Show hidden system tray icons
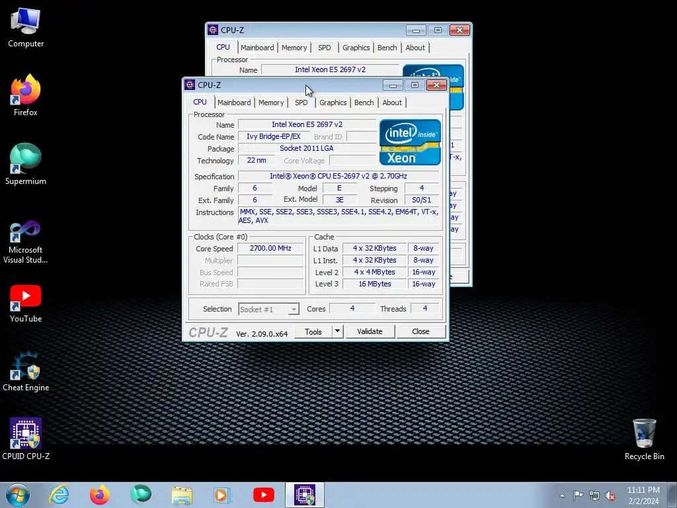Screen dimensions: 677x508 pos(562,495)
